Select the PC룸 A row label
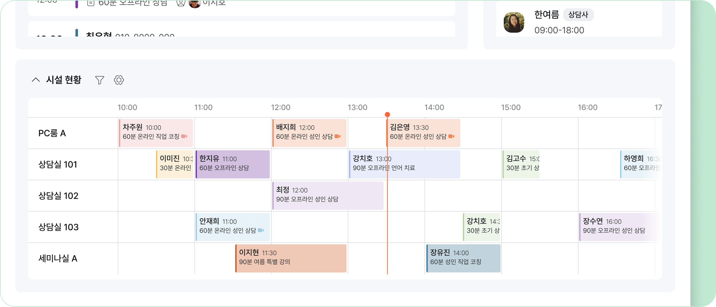Viewport: 716px width, 307px height. 52,133
